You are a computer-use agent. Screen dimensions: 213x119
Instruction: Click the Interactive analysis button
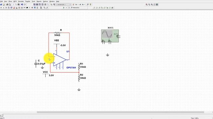coord(75,8)
